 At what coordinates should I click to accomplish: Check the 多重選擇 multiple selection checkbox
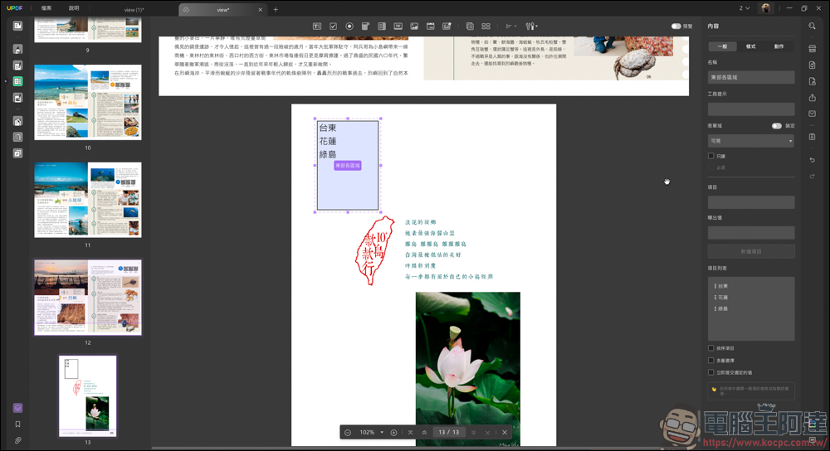tap(711, 361)
